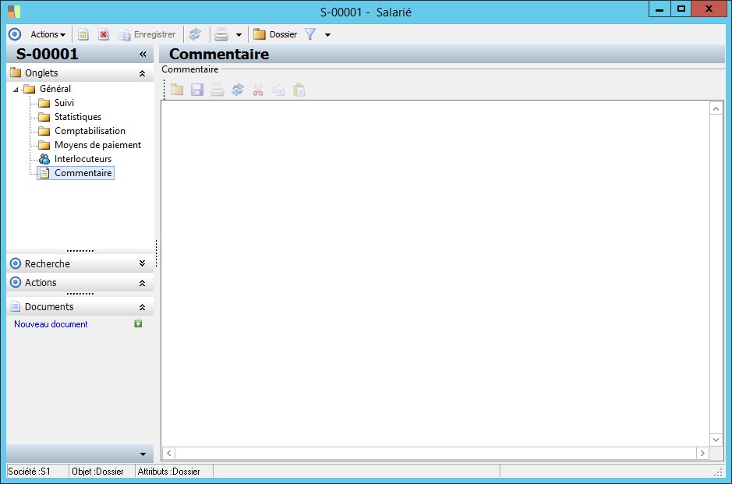Screen dimensions: 732x484
Task: Click the Commentaire note icon in tree
Action: tap(44, 173)
